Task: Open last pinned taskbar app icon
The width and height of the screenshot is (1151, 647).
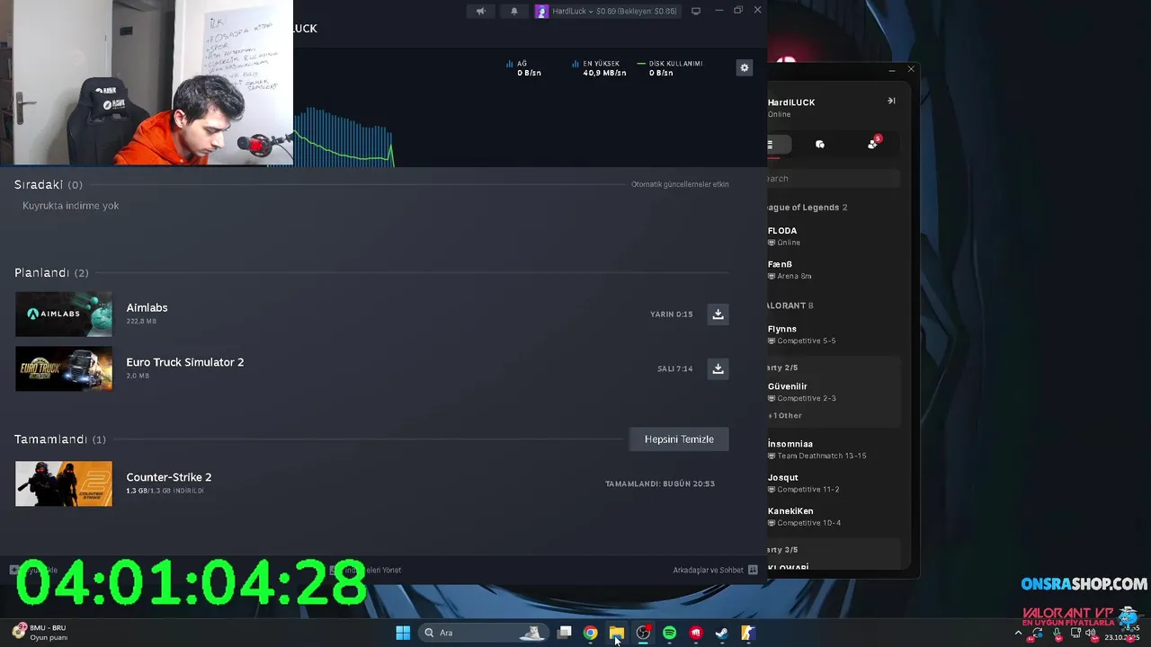Action: pos(747,633)
